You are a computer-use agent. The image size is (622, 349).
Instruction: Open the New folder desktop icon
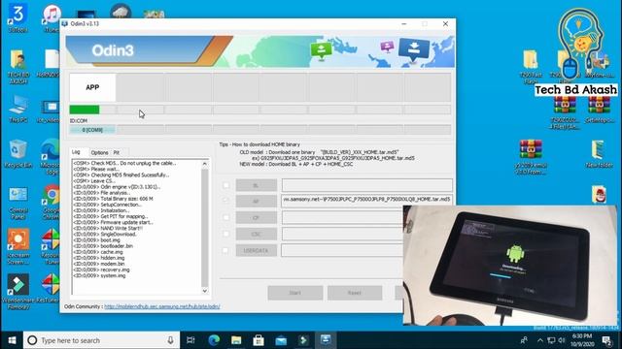coord(599,154)
